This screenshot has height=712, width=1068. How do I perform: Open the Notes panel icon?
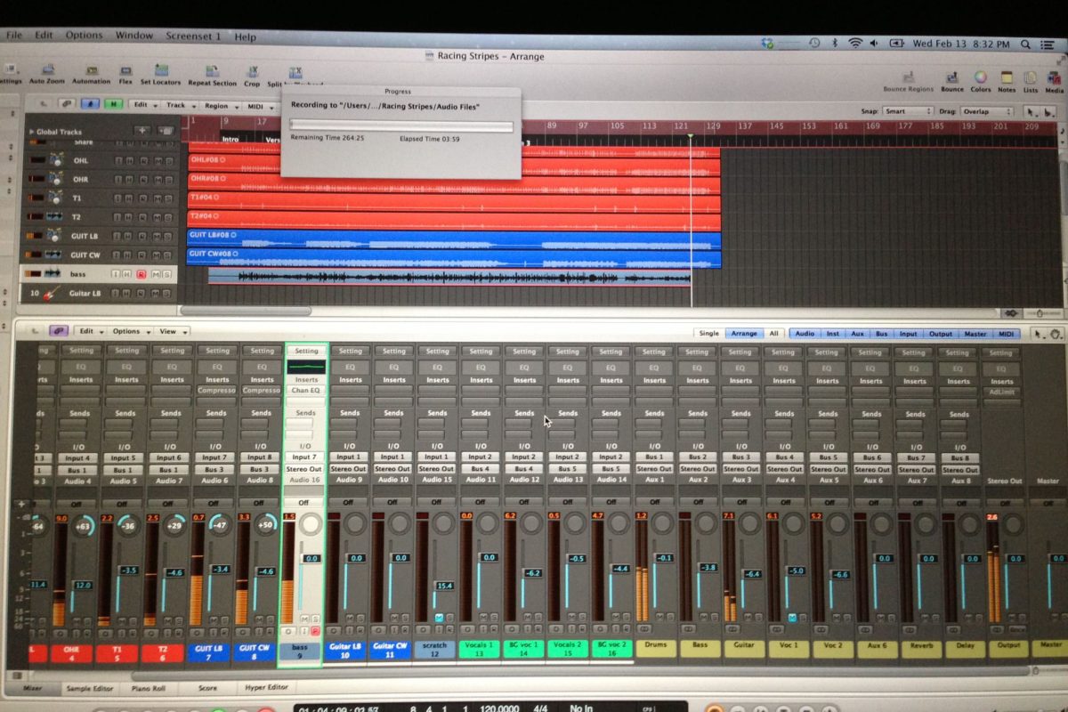(1007, 77)
